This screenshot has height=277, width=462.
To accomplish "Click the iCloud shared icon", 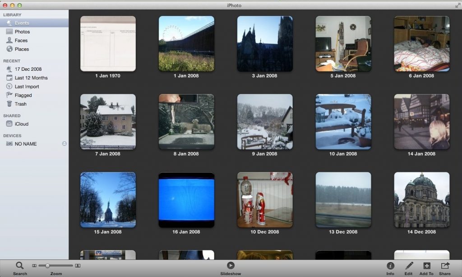I will tap(9, 124).
